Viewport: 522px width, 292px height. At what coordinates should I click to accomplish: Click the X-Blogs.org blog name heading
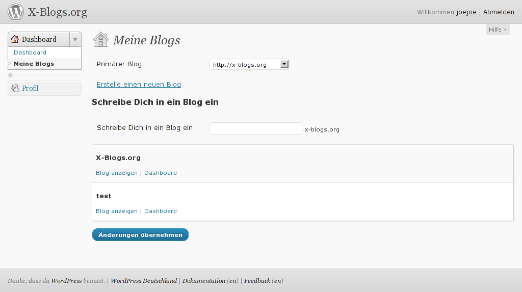pyautogui.click(x=118, y=158)
